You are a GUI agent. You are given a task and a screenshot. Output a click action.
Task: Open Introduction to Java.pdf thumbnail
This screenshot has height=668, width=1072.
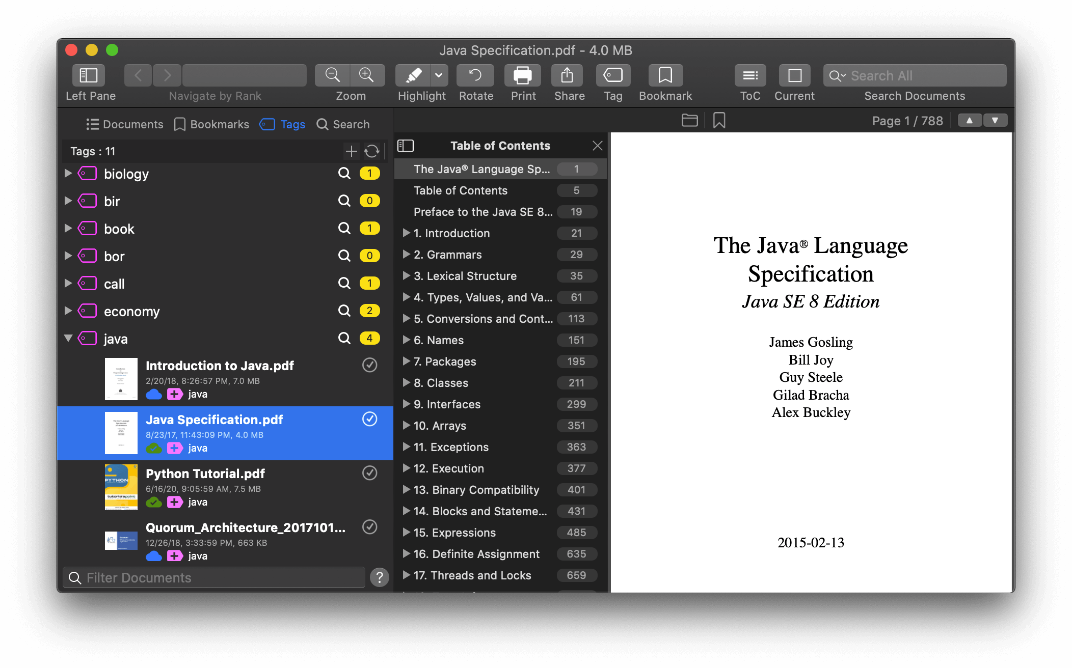point(121,379)
